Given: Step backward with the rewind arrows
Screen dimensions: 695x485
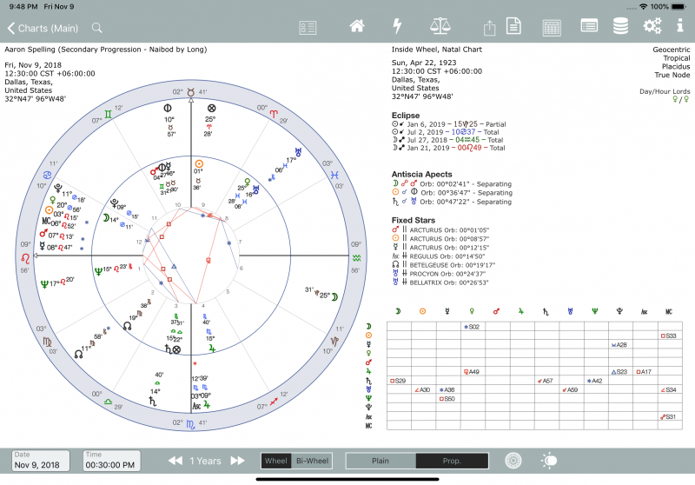Looking at the screenshot, I should [x=175, y=461].
